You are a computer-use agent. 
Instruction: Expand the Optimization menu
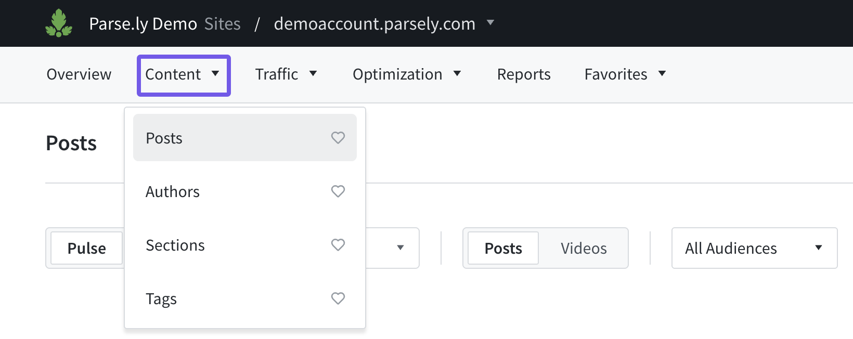(x=406, y=74)
